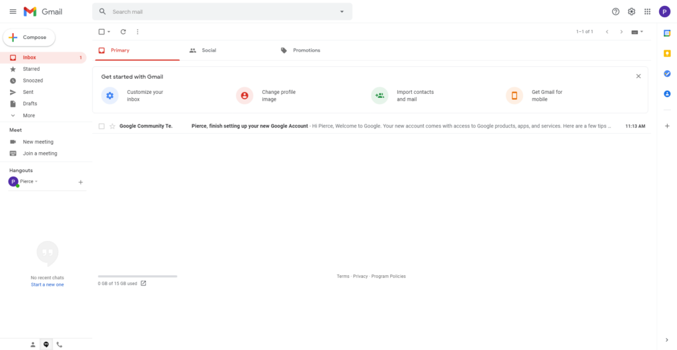Click the Start a new one link
The image size is (677, 350).
[x=47, y=284]
